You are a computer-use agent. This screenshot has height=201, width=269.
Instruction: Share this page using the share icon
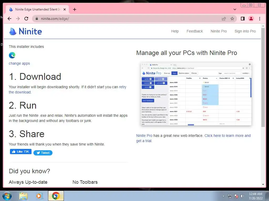(224, 19)
